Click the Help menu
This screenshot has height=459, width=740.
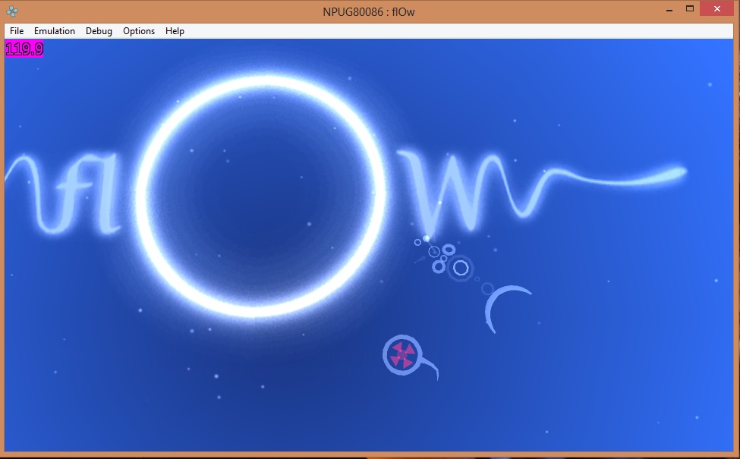175,31
